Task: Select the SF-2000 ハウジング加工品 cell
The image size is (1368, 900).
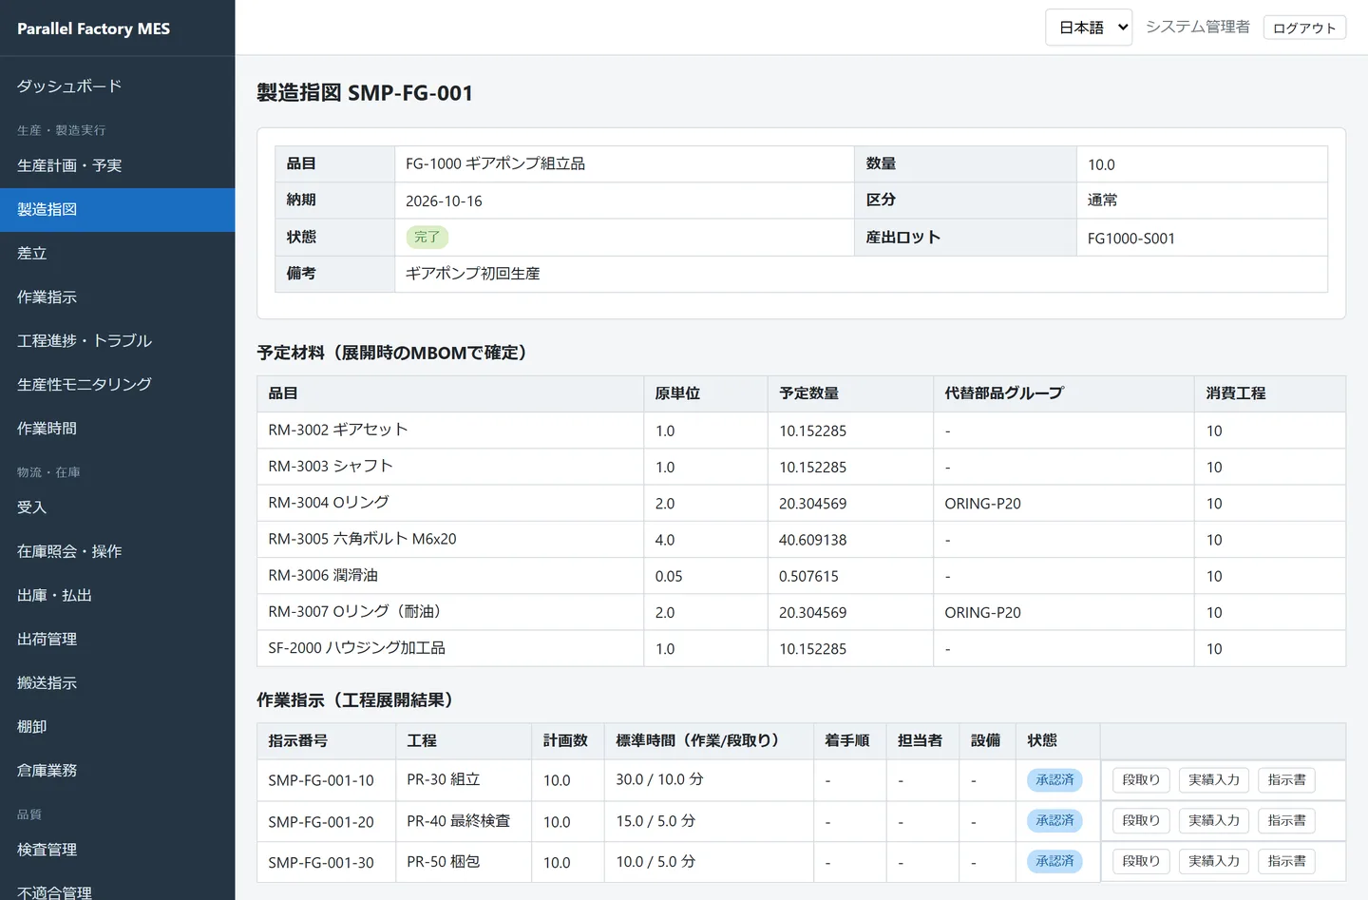Action: [450, 649]
